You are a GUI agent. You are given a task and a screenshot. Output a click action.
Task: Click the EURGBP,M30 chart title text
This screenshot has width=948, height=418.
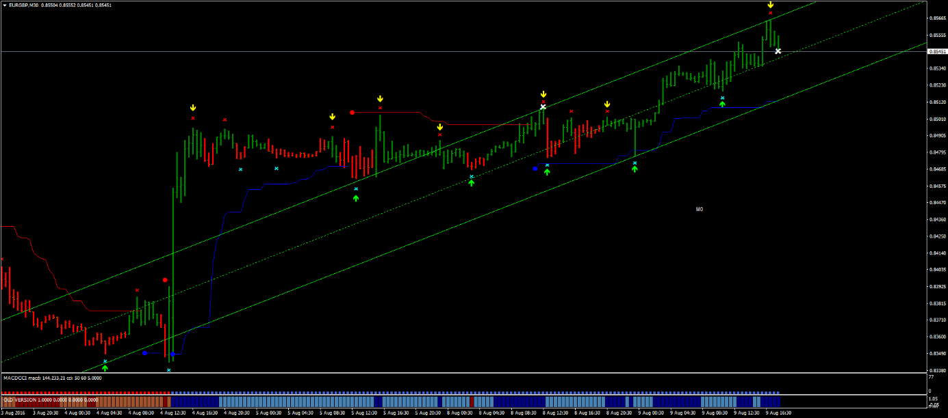click(x=25, y=5)
